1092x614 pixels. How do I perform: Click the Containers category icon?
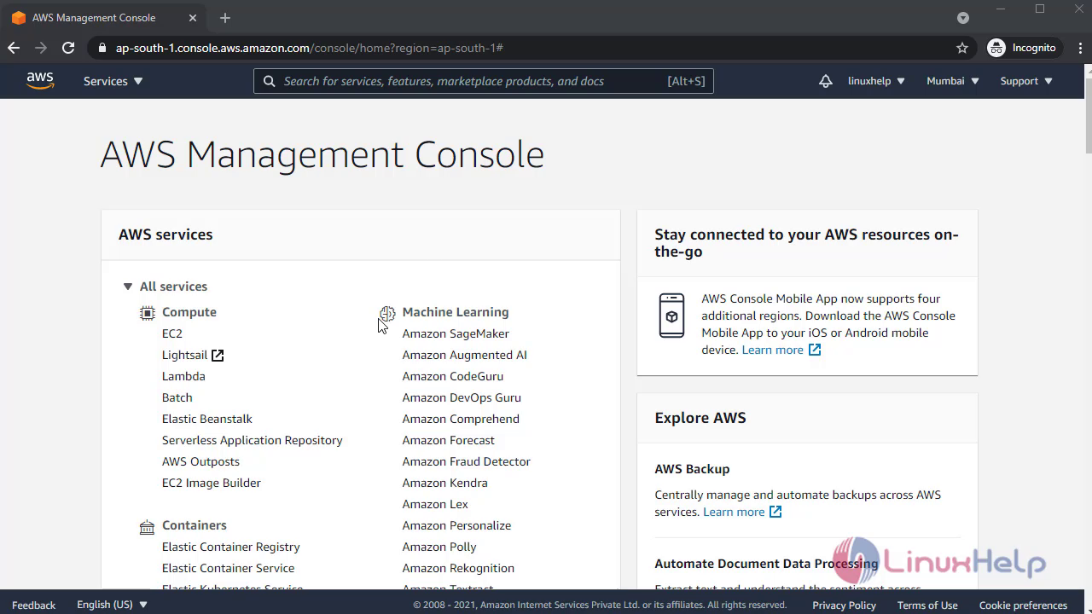pos(148,526)
